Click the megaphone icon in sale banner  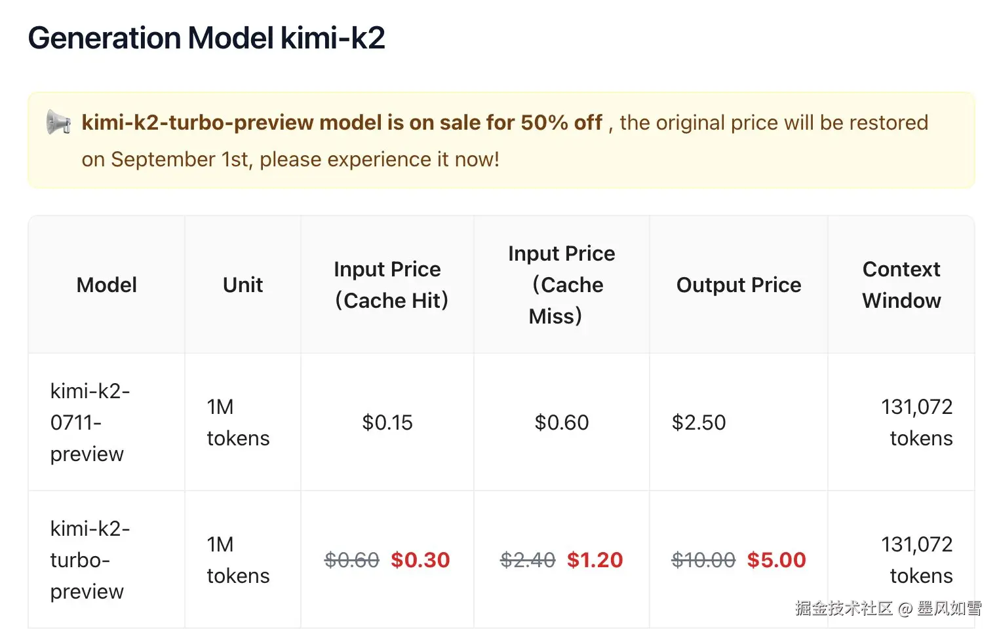point(58,122)
